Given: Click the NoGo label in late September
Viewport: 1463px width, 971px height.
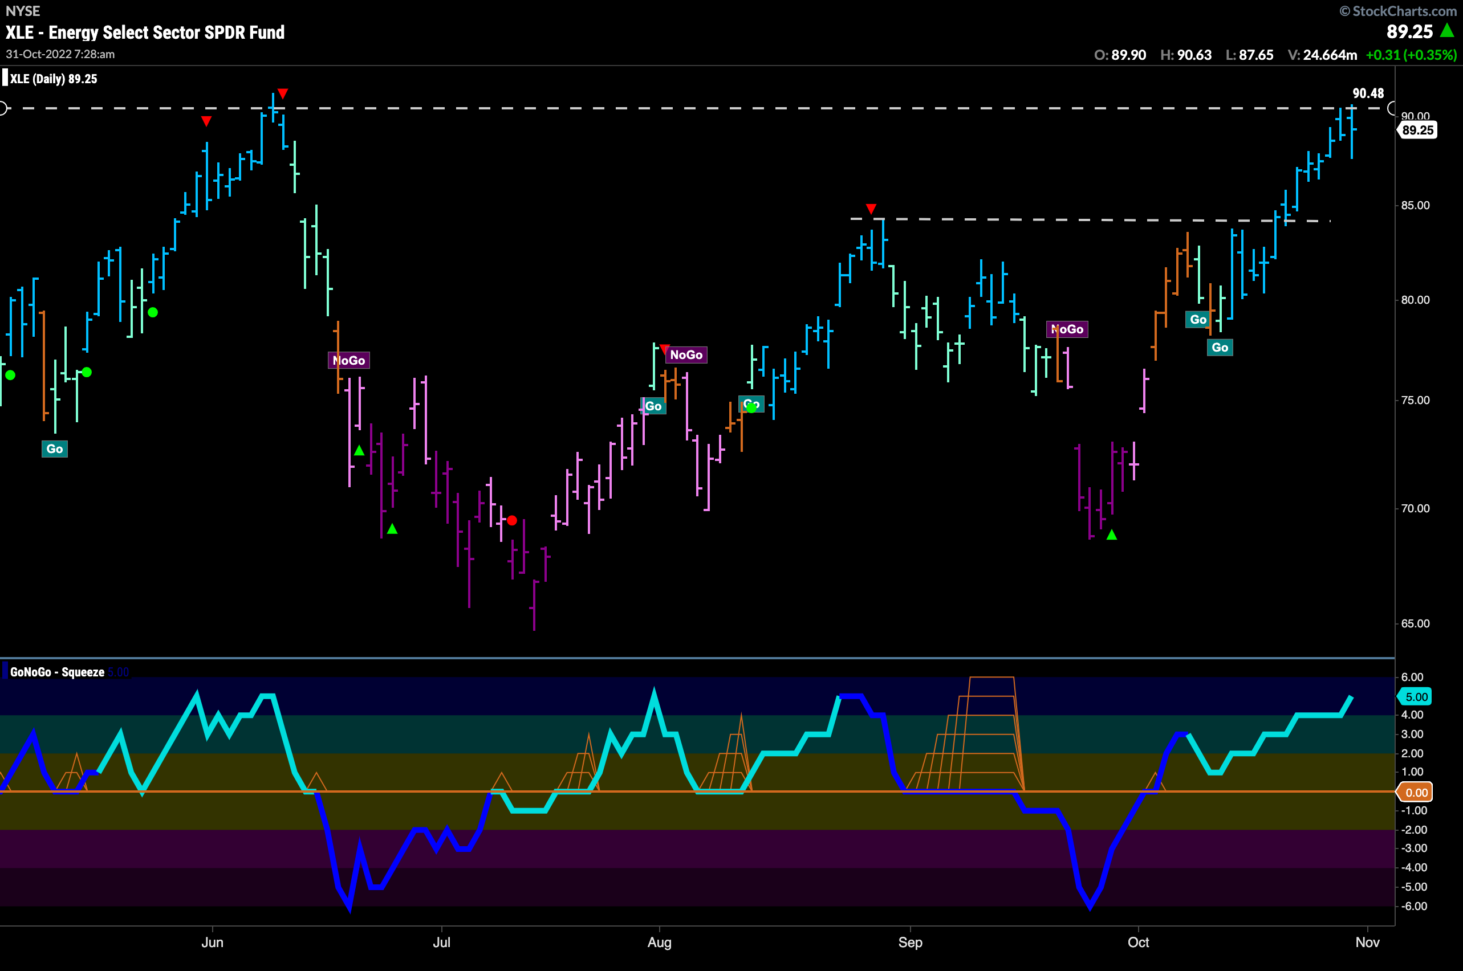Looking at the screenshot, I should point(1067,329).
